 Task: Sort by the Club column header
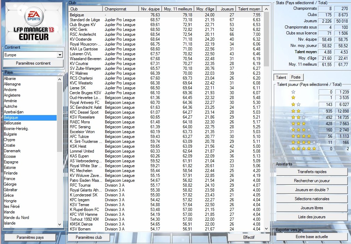pos(85,9)
